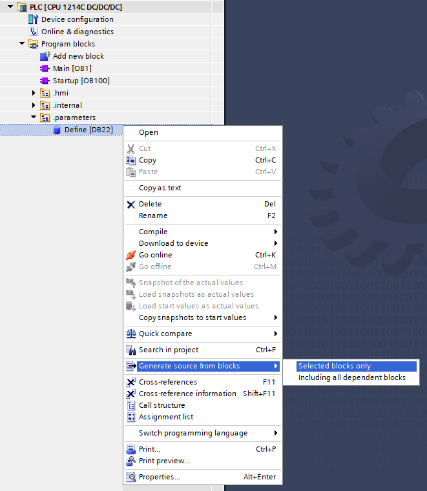Collapse the .parameters group

(x=34, y=117)
